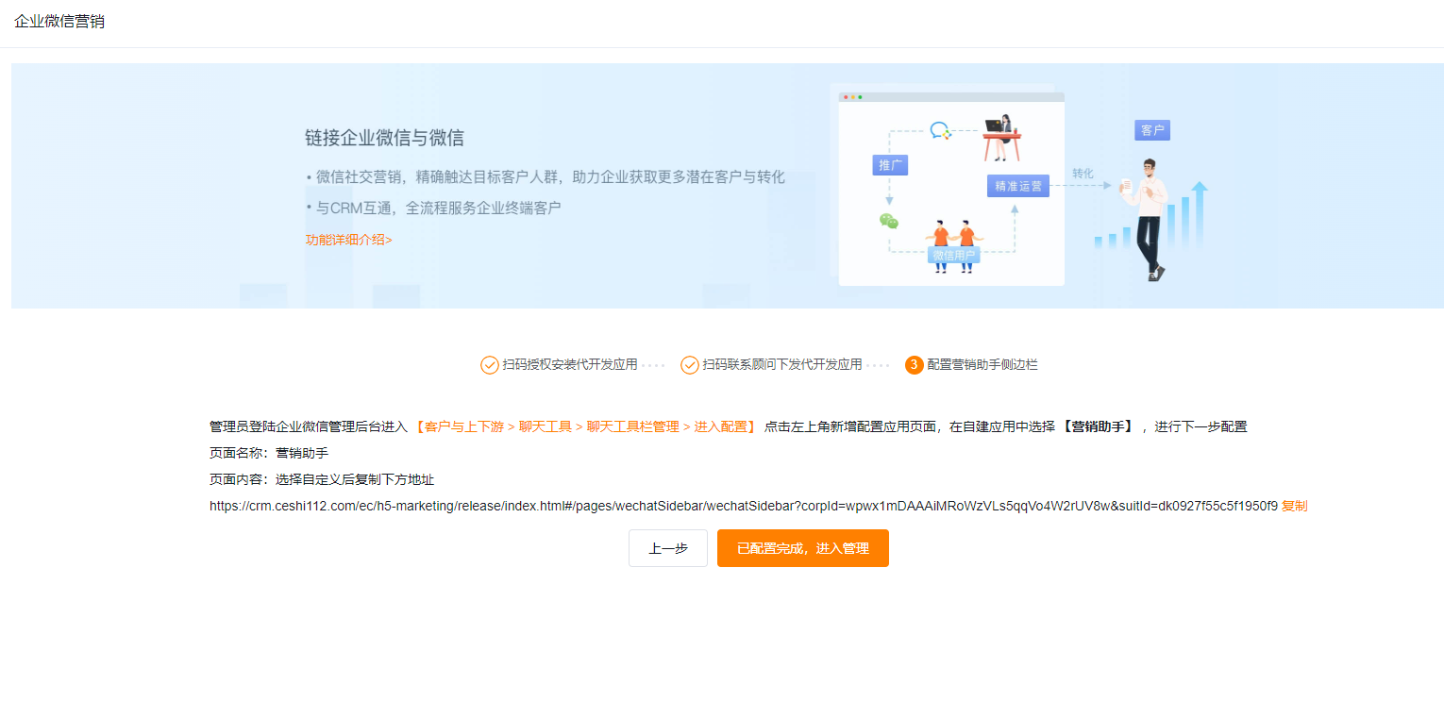Click the bold 【营销助手】 text

pyautogui.click(x=1098, y=426)
